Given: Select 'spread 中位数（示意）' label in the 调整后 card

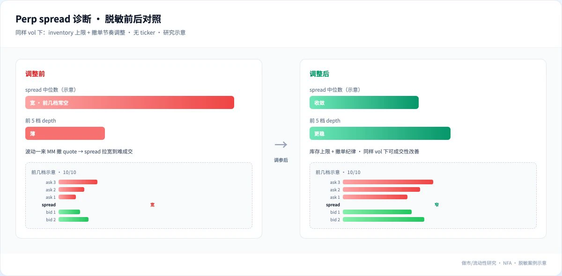Looking at the screenshot, I should (335, 90).
